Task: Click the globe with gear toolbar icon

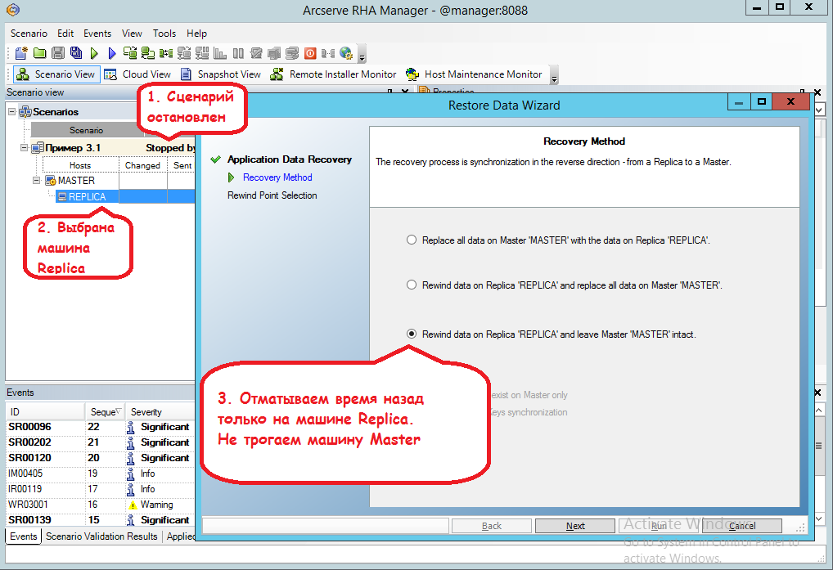Action: click(x=346, y=53)
